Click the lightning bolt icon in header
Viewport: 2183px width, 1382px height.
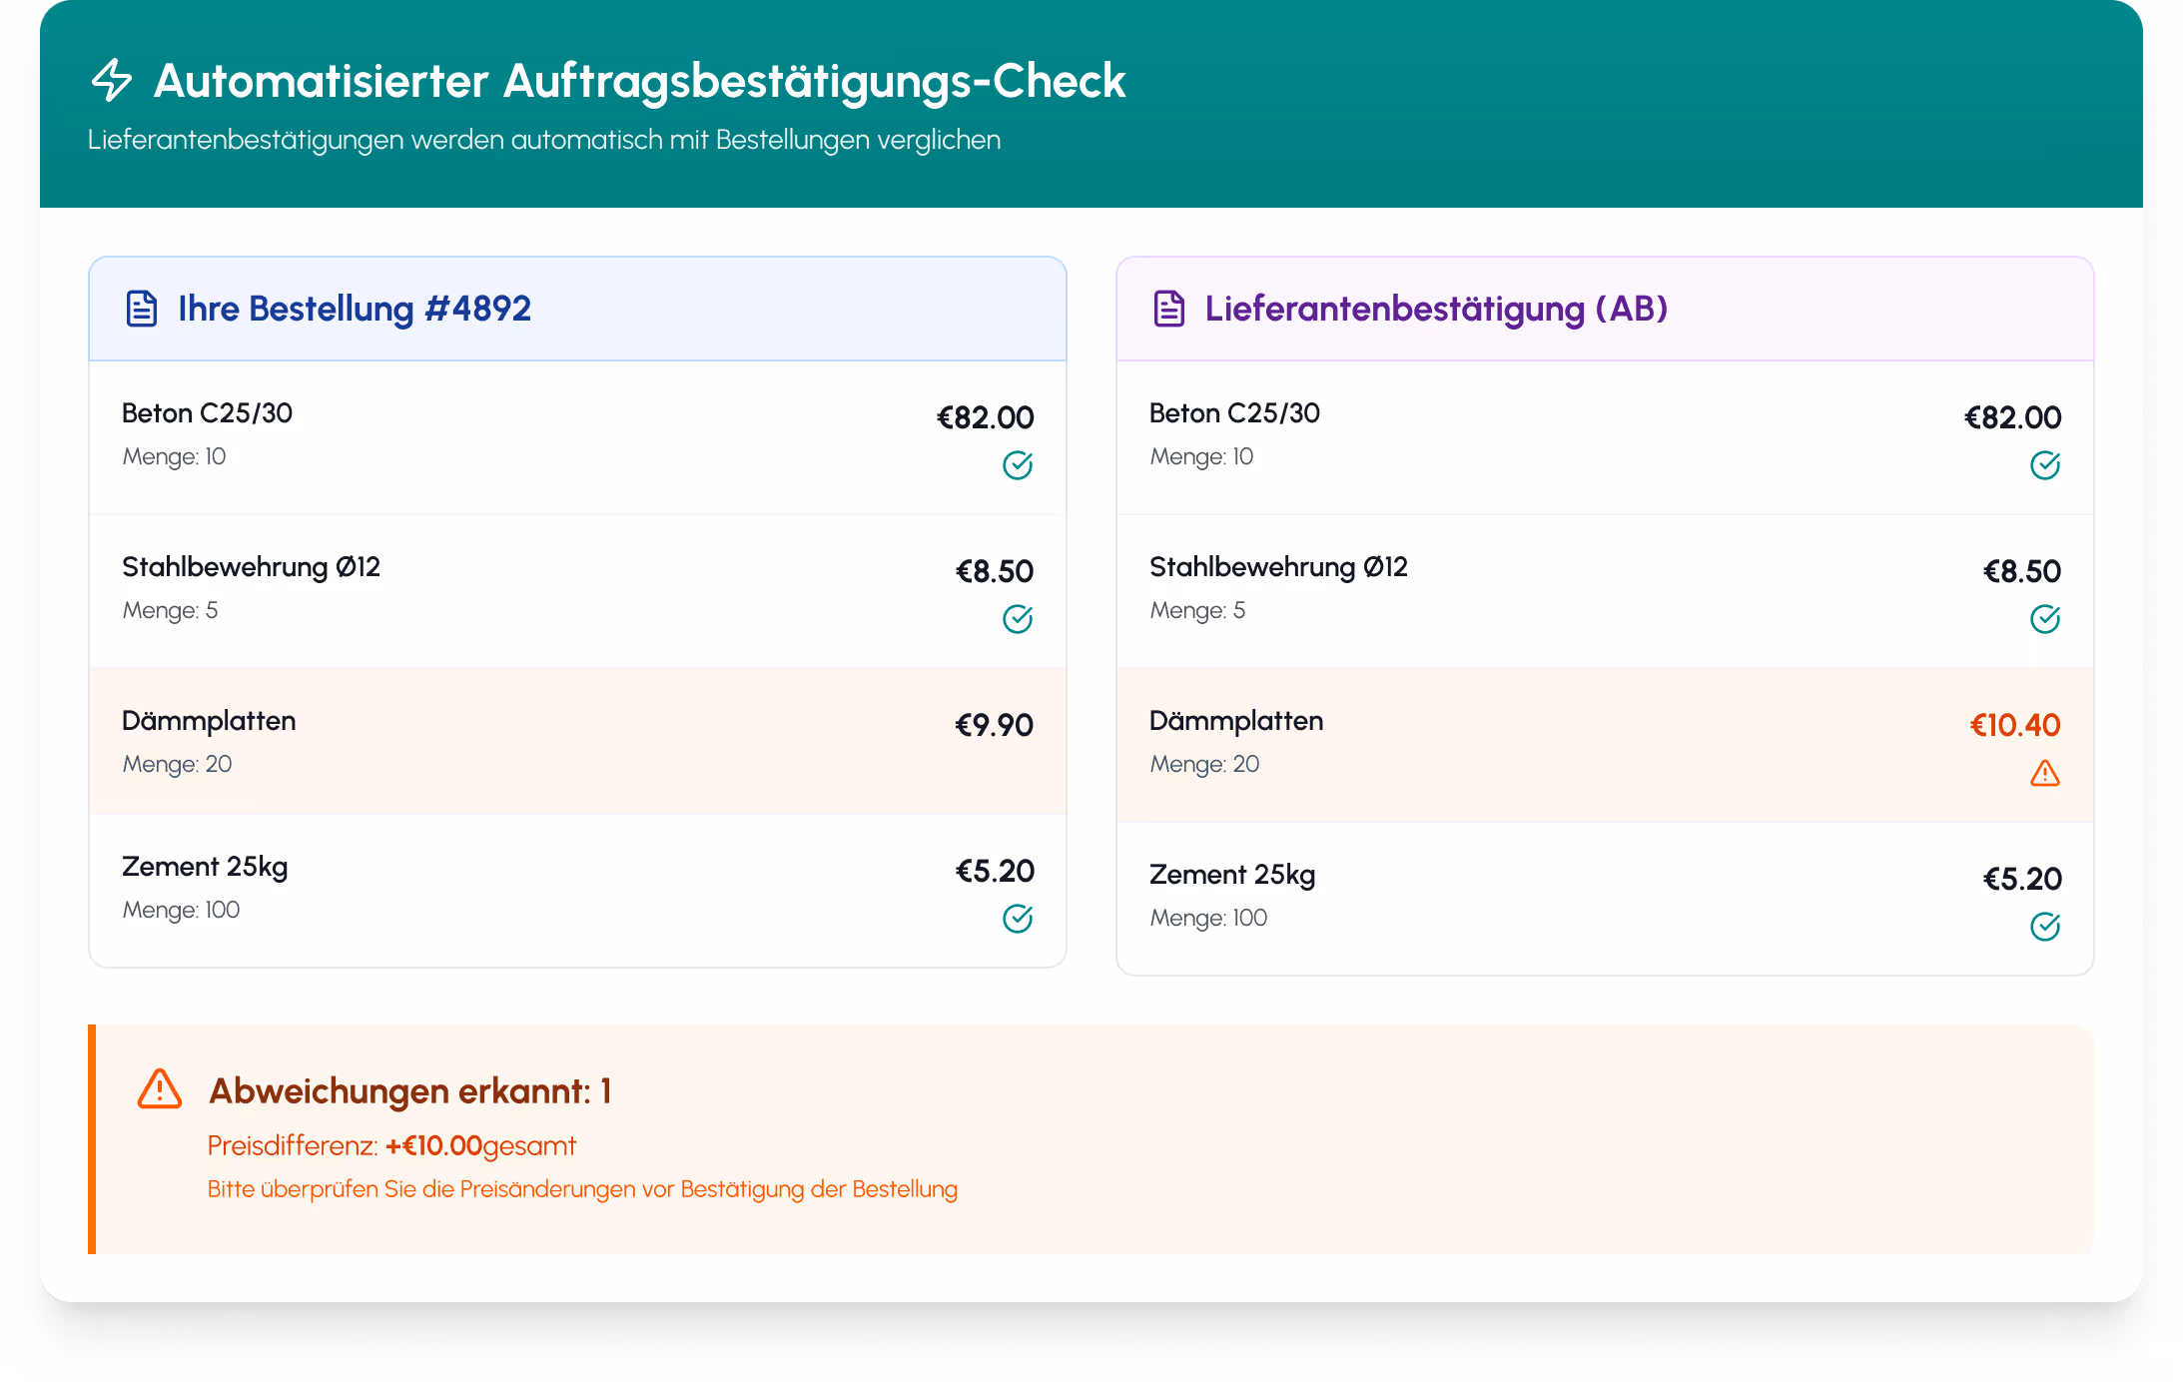pos(112,80)
